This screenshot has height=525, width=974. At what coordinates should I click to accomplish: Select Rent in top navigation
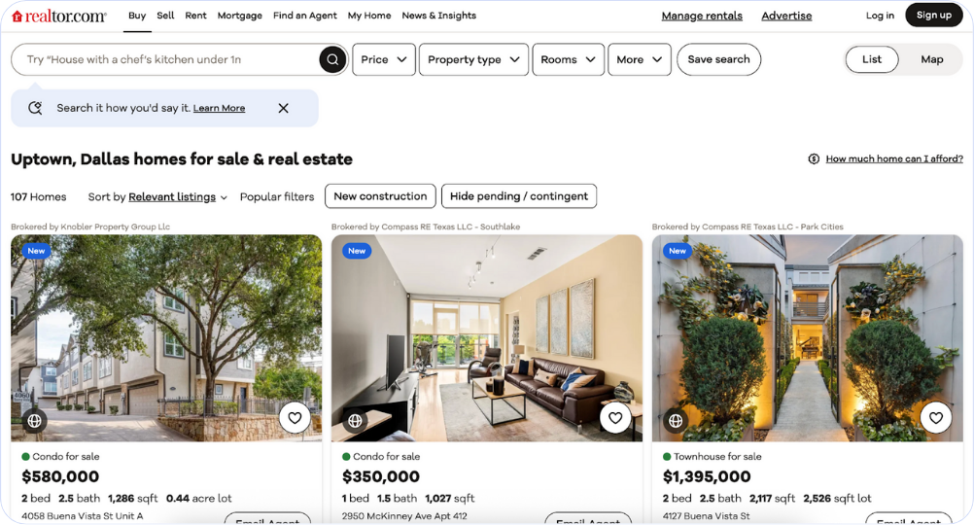pos(195,16)
